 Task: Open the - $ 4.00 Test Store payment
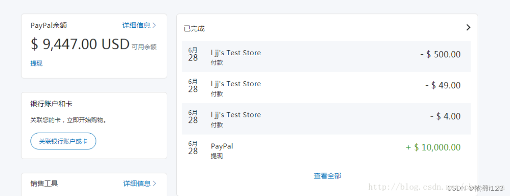326,119
